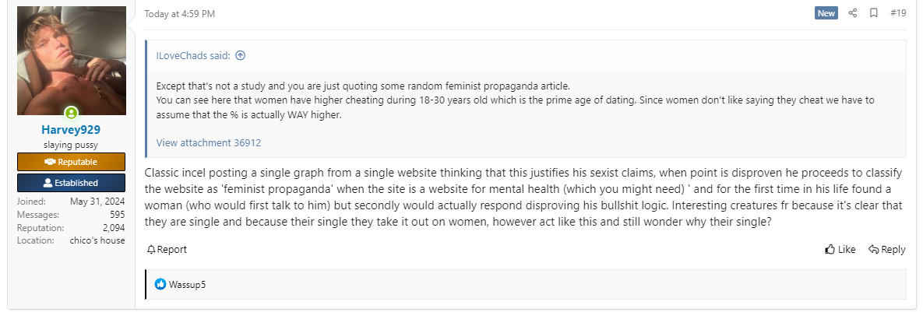Click the New post badge
The width and height of the screenshot is (923, 312).
[826, 13]
